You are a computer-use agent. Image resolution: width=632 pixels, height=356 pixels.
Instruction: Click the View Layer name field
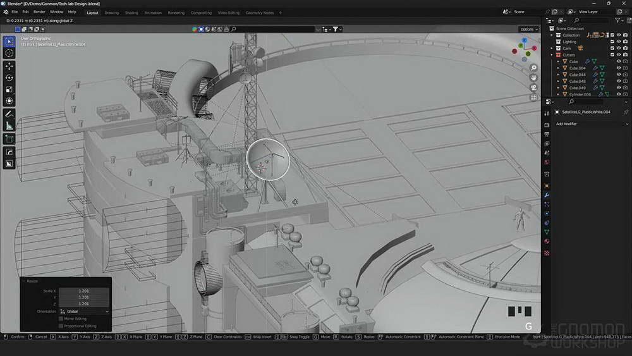coord(597,12)
